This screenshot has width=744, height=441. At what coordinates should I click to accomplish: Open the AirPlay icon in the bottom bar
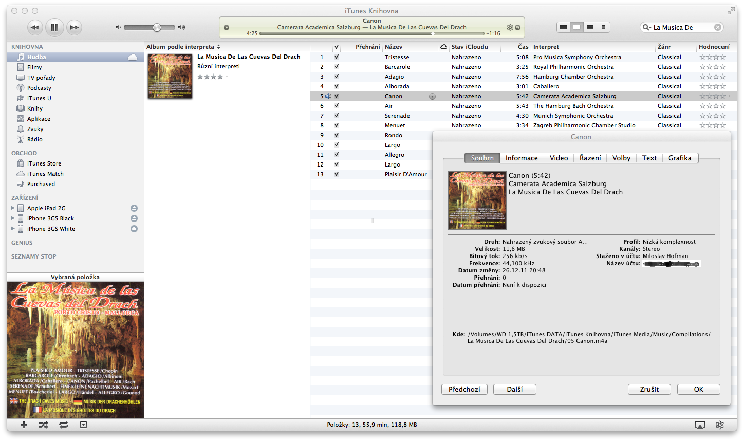click(700, 425)
